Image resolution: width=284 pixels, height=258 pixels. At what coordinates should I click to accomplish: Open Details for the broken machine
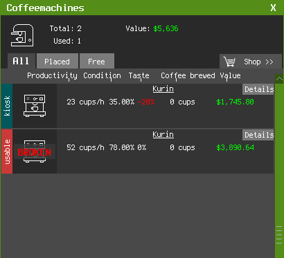258,135
